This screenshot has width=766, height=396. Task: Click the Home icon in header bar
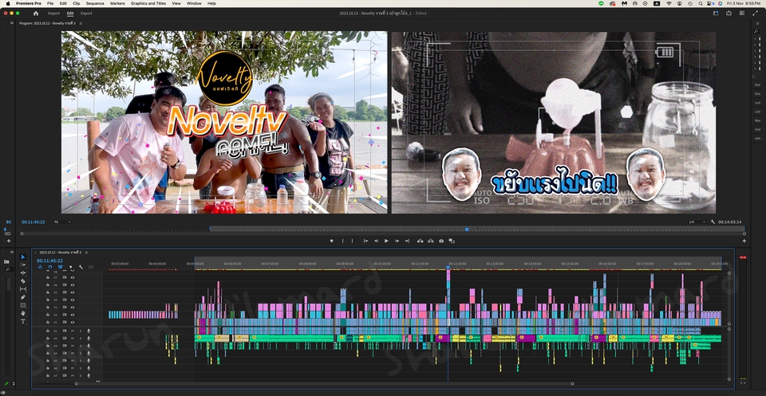point(36,14)
